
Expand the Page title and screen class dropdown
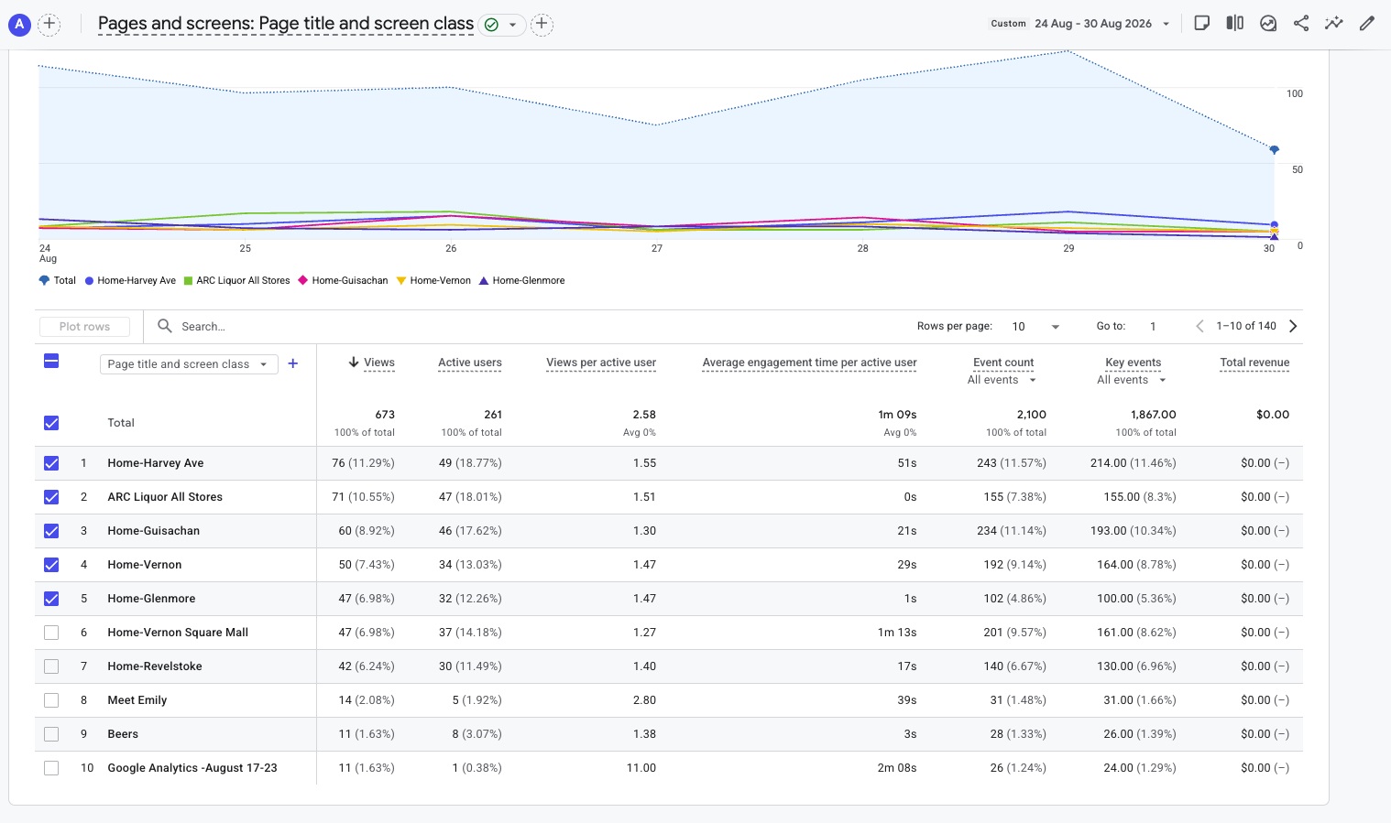[189, 364]
